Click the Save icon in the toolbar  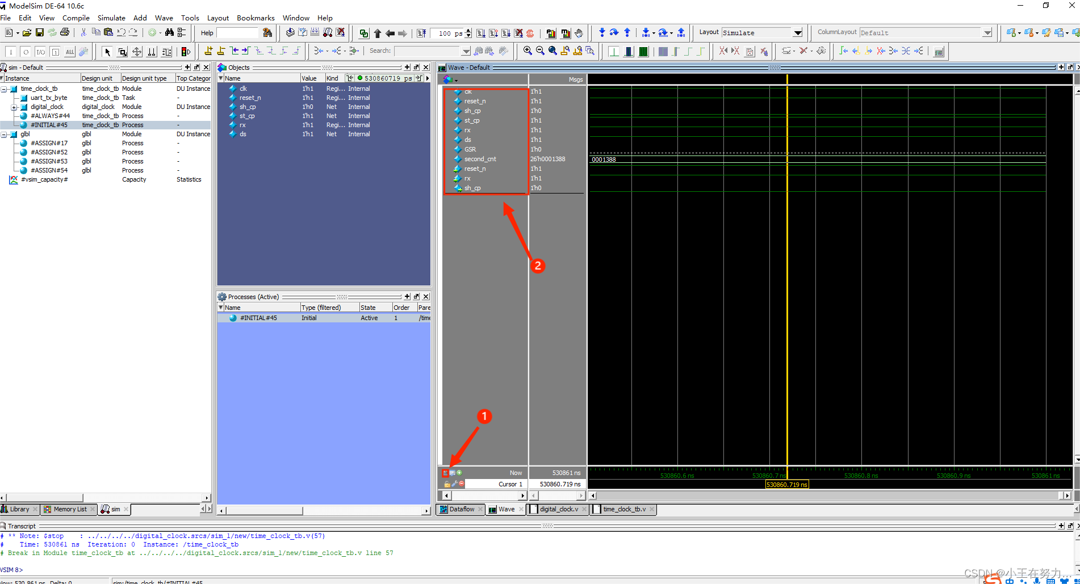(39, 33)
